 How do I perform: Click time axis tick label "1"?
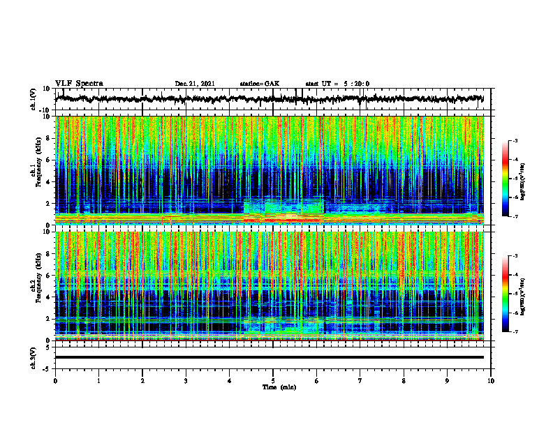pyautogui.click(x=98, y=381)
